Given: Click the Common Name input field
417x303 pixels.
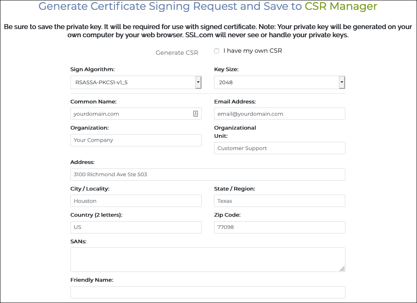Looking at the screenshot, I should tap(131, 114).
